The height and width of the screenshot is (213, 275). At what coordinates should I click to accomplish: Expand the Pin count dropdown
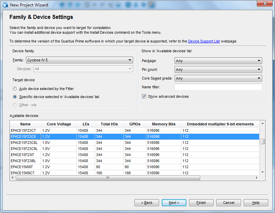[218, 69]
